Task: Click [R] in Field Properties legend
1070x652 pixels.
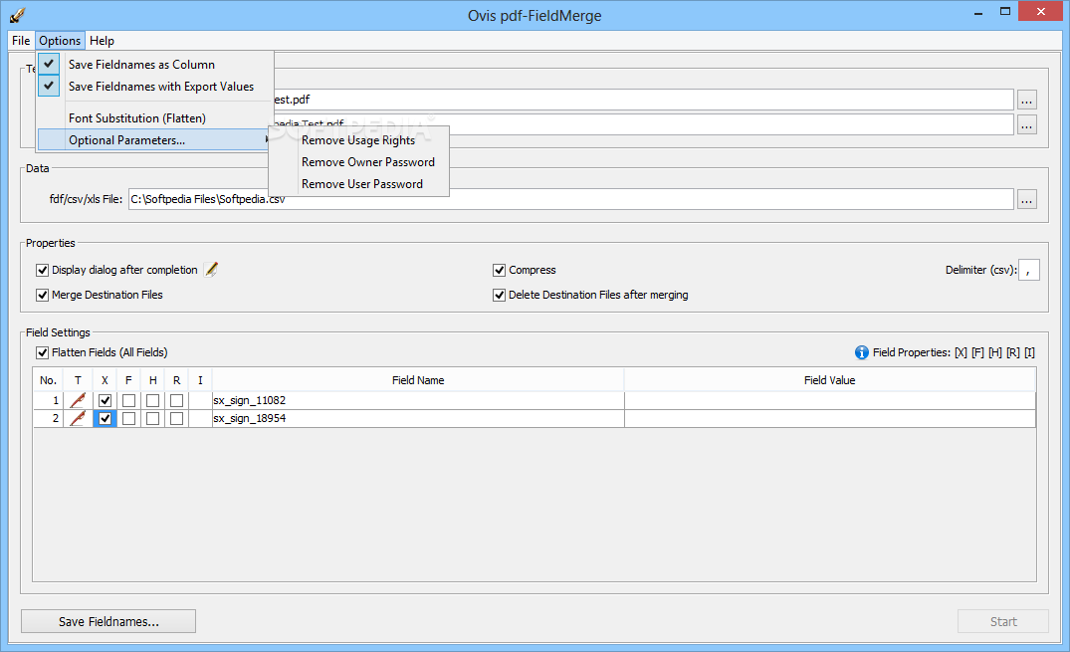Action: (1012, 352)
